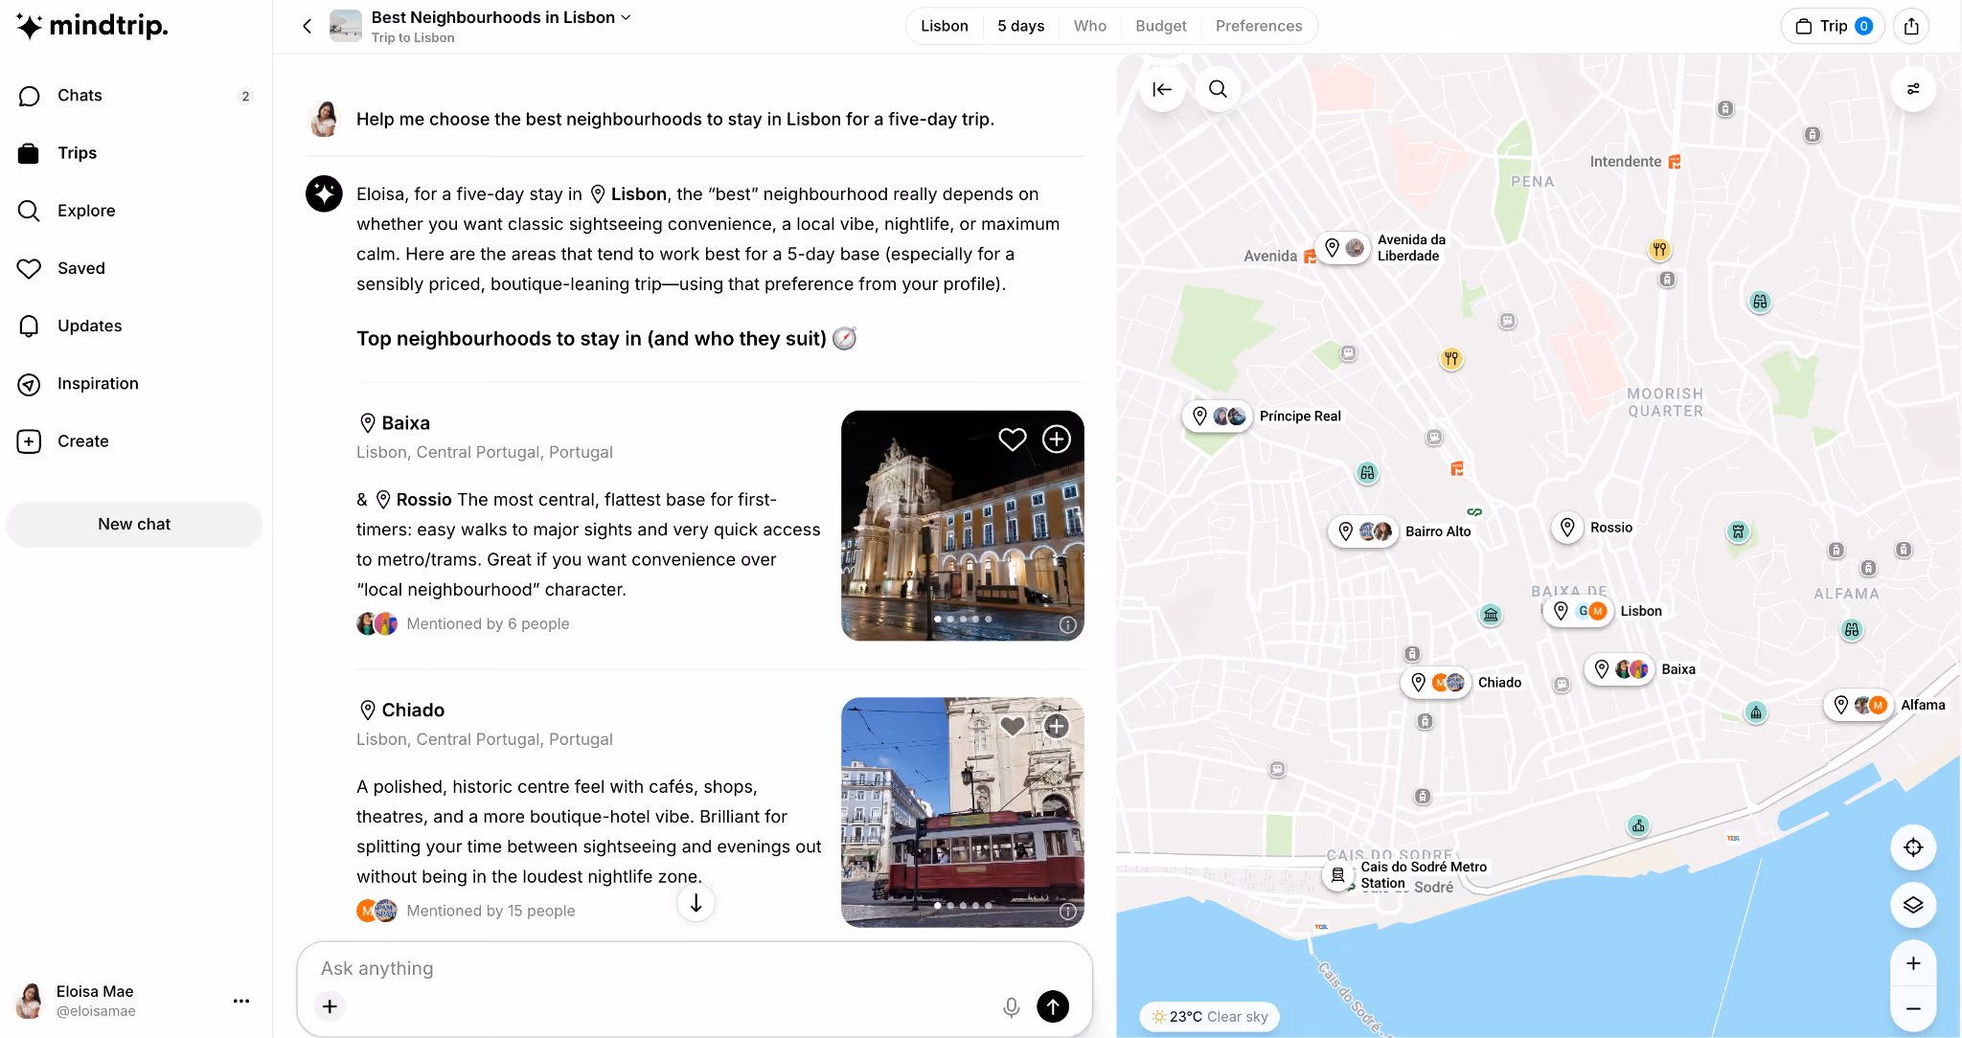The image size is (1962, 1038).
Task: View info for the Baixa photo
Action: (x=1067, y=624)
